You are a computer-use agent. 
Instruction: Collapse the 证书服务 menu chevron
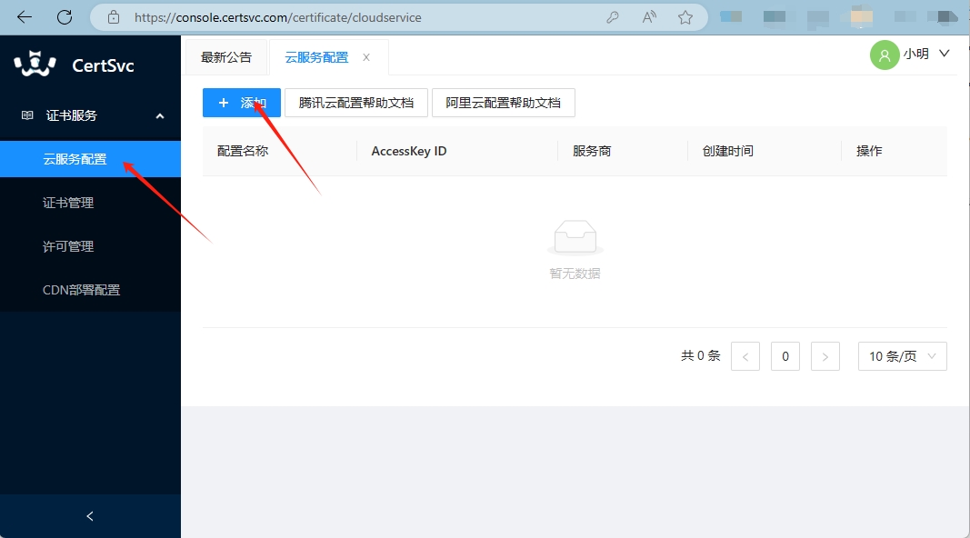(x=159, y=115)
